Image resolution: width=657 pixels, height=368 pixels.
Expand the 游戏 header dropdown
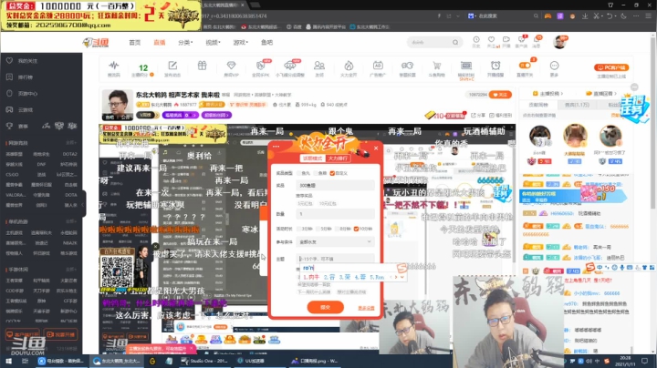pyautogui.click(x=241, y=42)
